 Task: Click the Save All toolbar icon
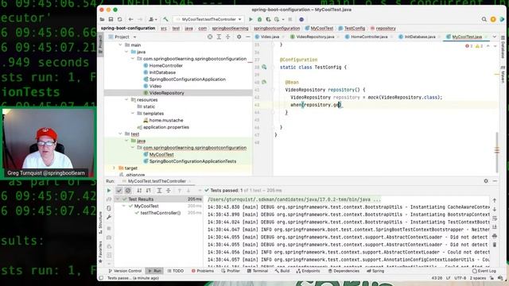click(111, 19)
